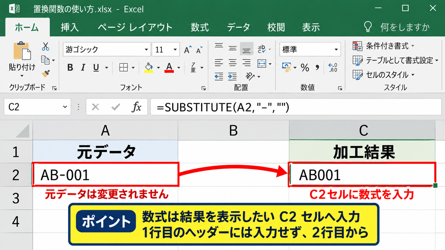Decrease the cell indent
445x250 pixels.
(219, 77)
